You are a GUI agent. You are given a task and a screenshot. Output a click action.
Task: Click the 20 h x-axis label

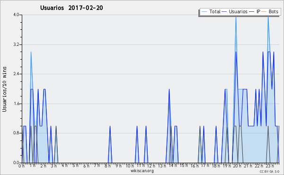(x=237, y=166)
